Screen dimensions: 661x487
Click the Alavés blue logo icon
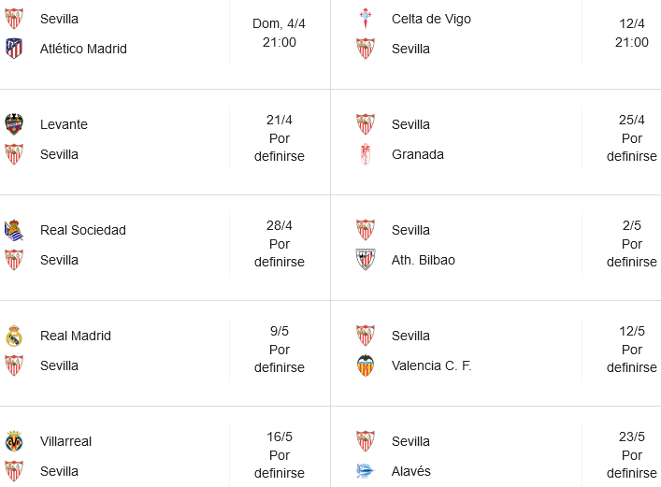[x=366, y=471]
